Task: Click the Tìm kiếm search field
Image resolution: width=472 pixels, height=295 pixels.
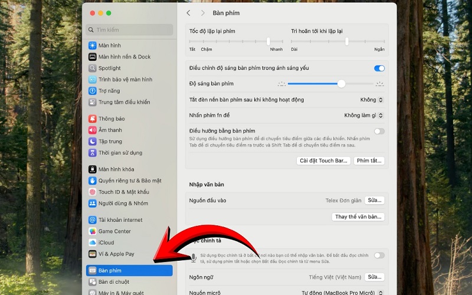Action: pos(130,29)
